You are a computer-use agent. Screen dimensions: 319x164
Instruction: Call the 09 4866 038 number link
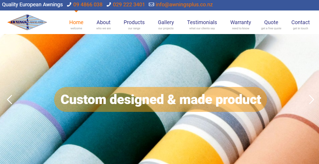88,5
